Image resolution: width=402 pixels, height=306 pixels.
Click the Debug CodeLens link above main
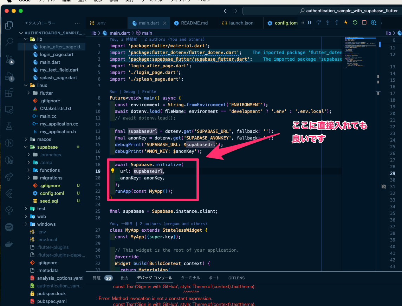[129, 91]
